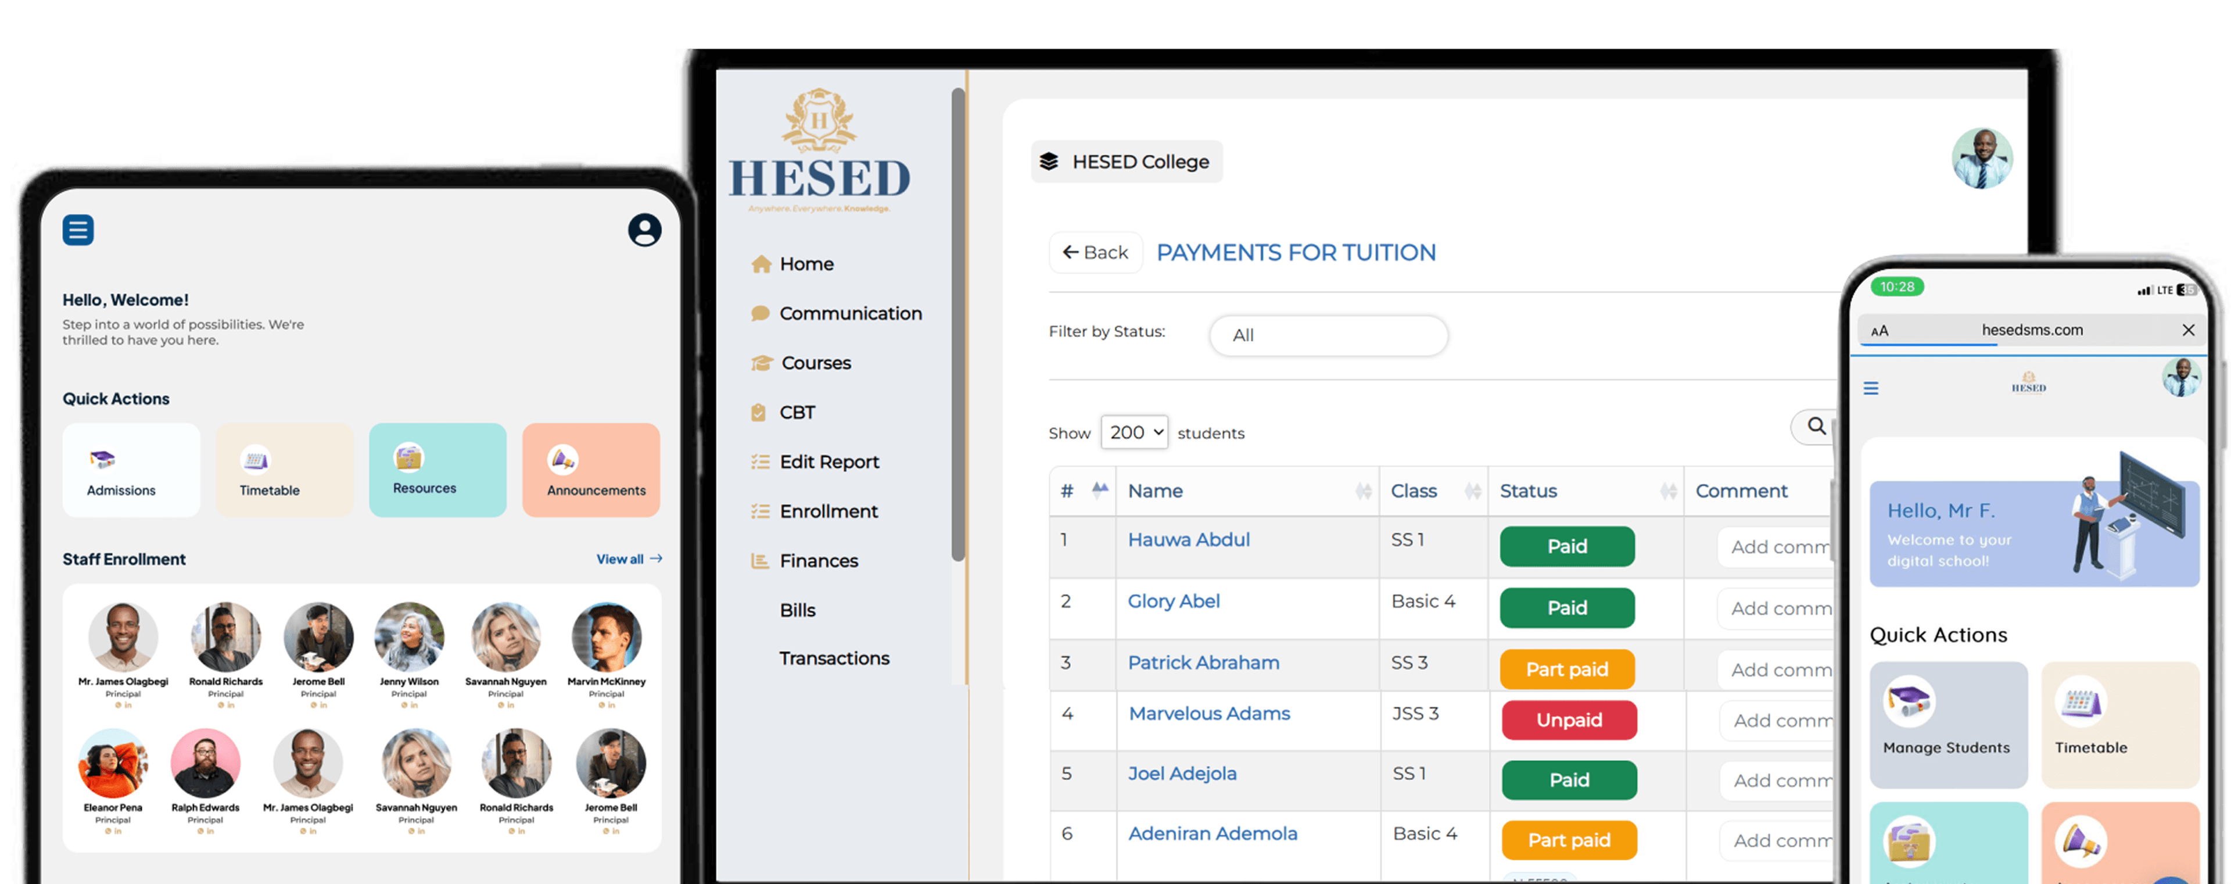Viewport: 2231px width, 884px height.
Task: Click the sidebar vertical scrollbar
Action: [x=958, y=324]
